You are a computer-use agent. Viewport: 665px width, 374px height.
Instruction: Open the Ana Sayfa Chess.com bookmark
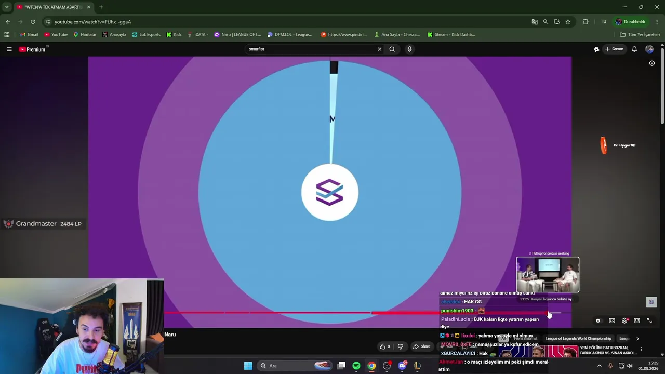click(397, 35)
